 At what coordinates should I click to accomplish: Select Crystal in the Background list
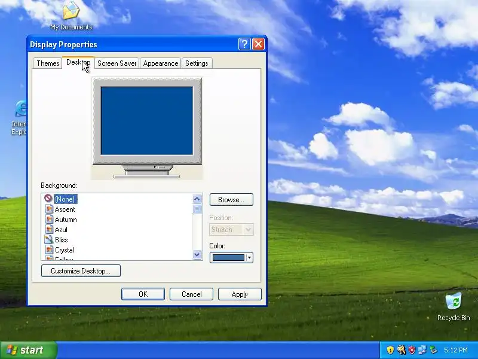(65, 250)
